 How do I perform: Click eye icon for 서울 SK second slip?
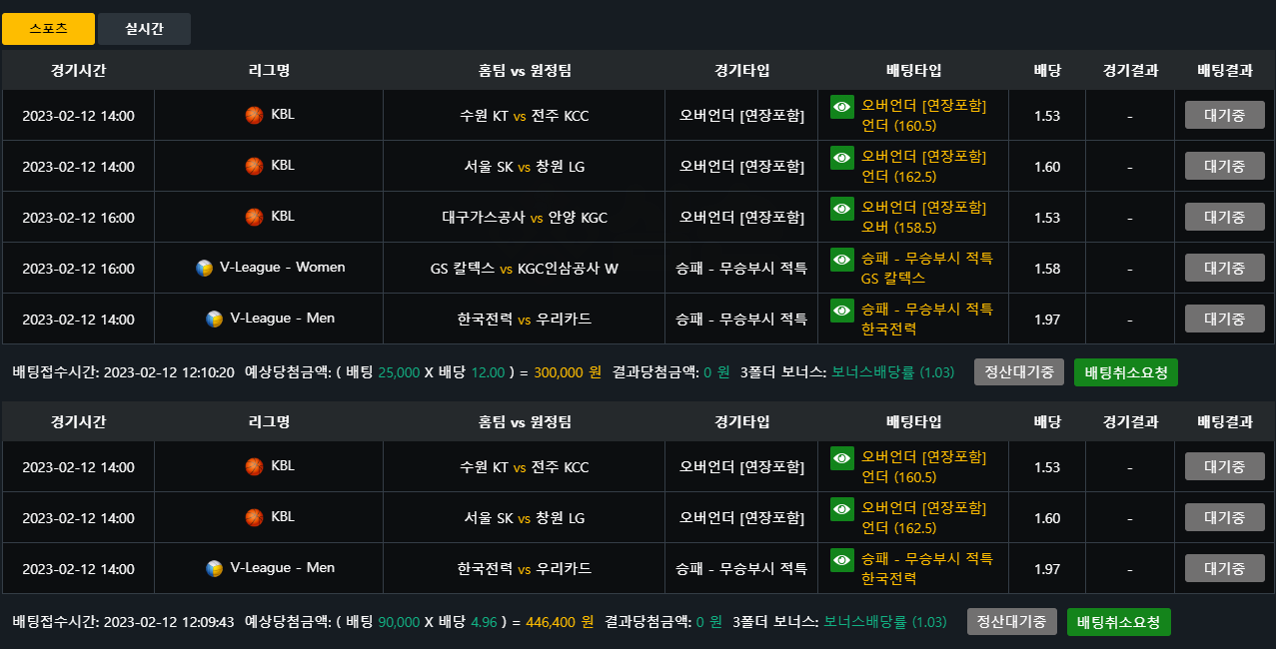pyautogui.click(x=842, y=508)
